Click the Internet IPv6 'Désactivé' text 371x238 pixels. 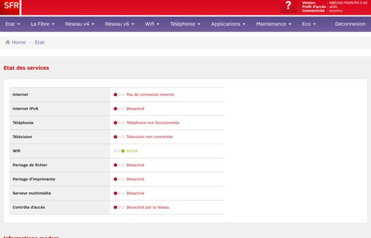pos(135,109)
